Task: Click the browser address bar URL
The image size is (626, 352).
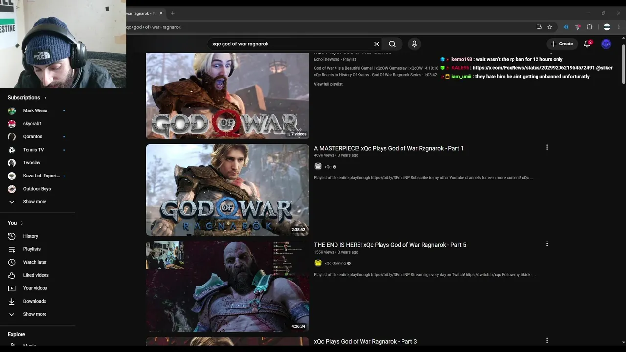Action: [154, 27]
